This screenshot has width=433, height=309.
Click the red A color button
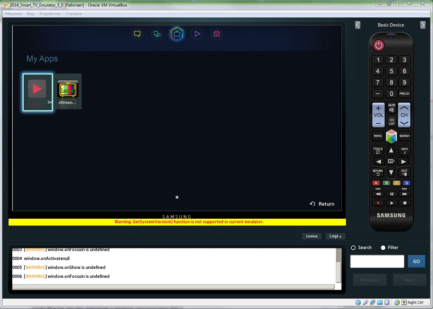click(x=376, y=183)
